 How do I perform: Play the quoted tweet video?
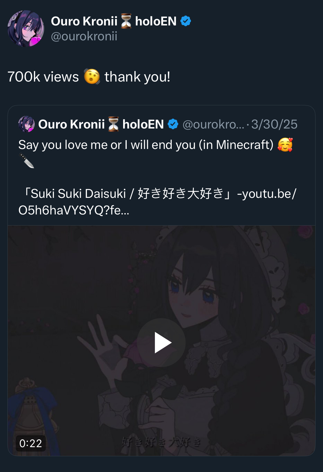[x=161, y=343]
